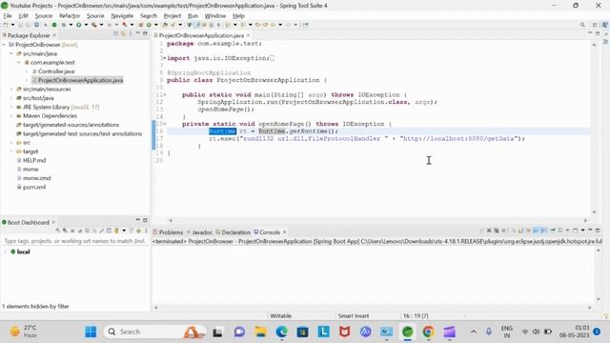Focus the Boot Dashboard filter text field
Image resolution: width=610 pixels, height=343 pixels.
point(74,241)
